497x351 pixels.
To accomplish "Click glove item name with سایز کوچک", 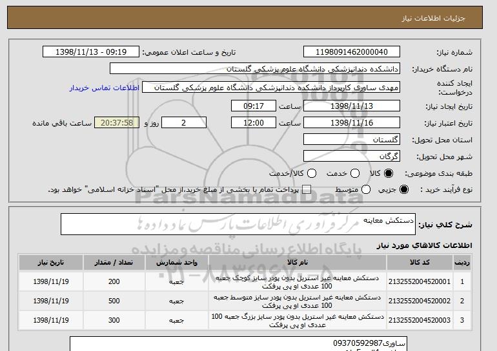I will click(298, 282).
